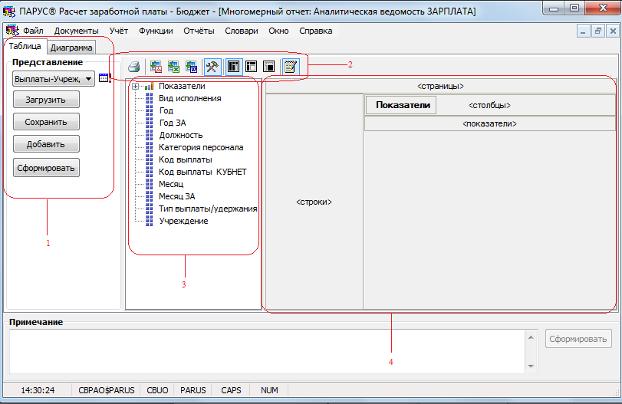The height and width of the screenshot is (404, 622).
Task: Select the second table layout icon
Action: tap(252, 67)
